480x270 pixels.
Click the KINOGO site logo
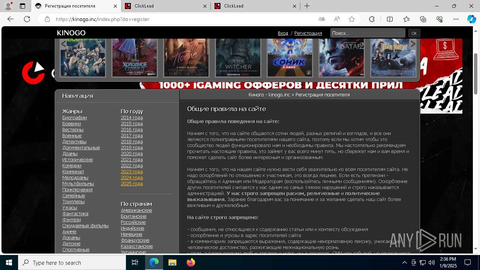[x=71, y=33]
